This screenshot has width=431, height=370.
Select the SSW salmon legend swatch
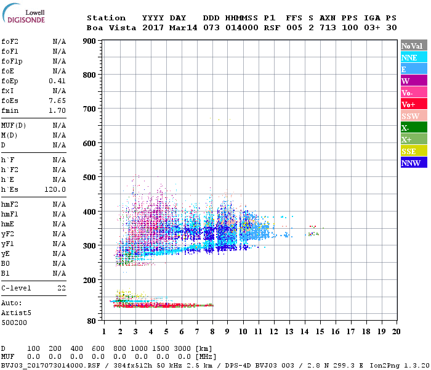414,116
